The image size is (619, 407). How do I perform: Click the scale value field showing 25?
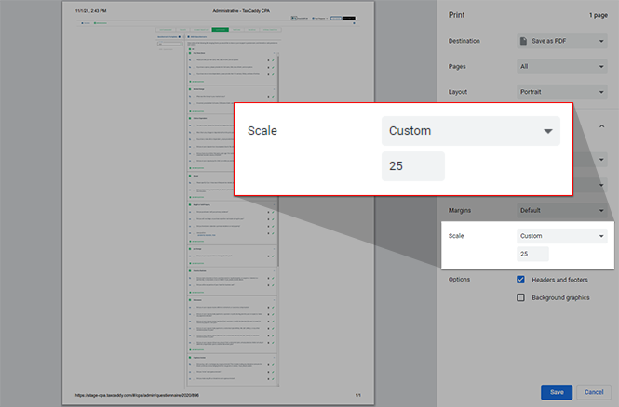(532, 254)
